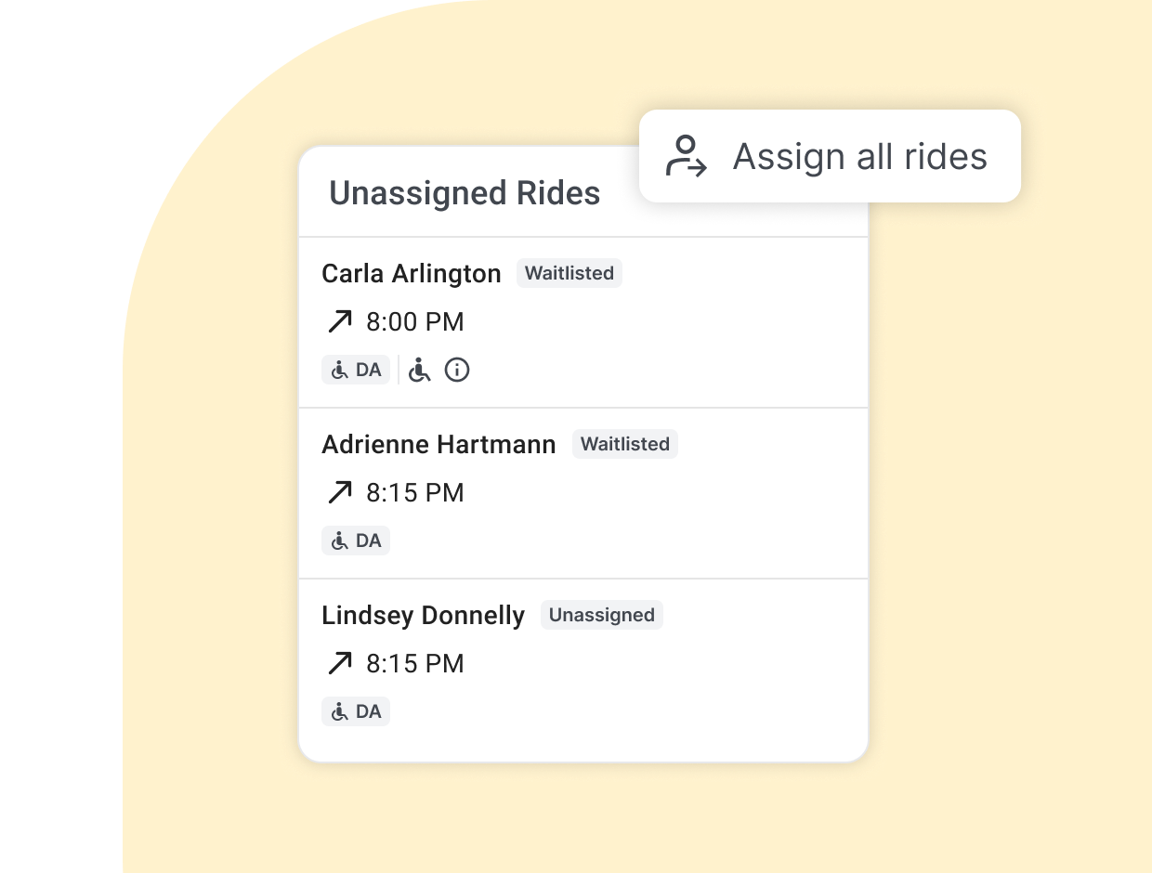
Task: Click the standalone wheelchair icon on Carla's ride
Action: point(420,371)
